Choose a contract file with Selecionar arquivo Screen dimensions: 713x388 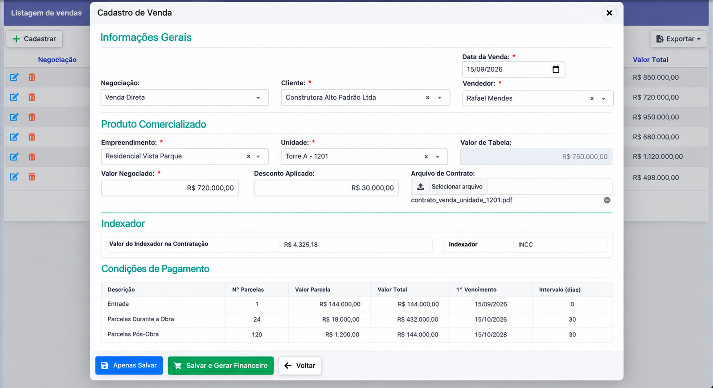450,187
